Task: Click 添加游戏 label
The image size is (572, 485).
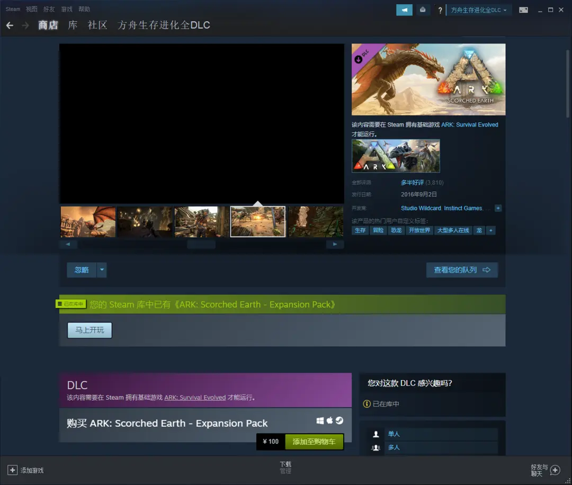Action: tap(32, 470)
